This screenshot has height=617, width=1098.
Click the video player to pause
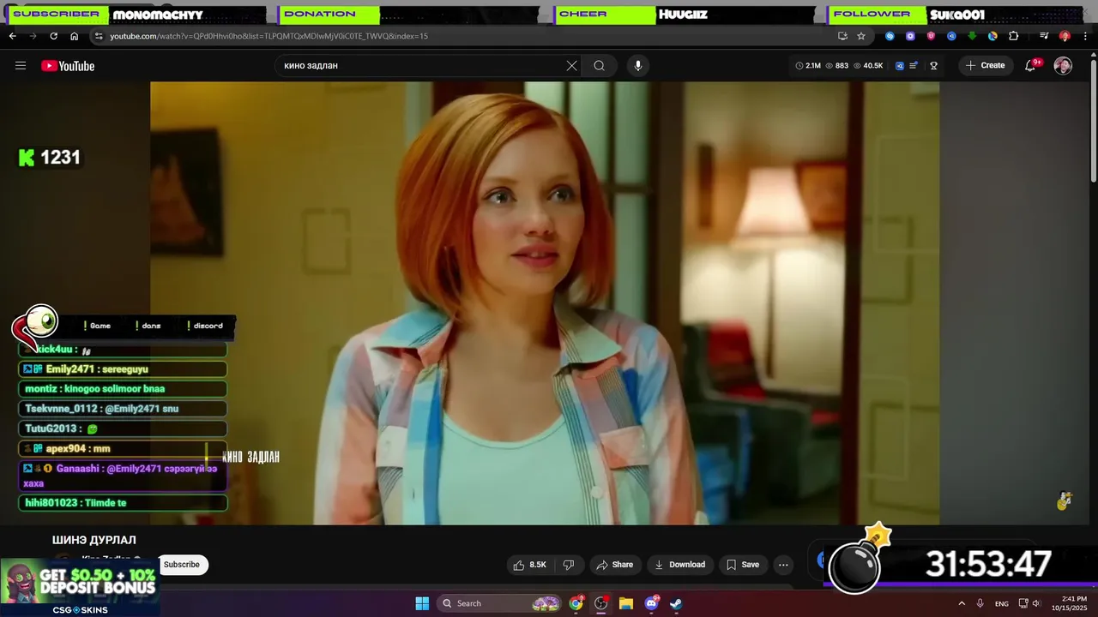pos(545,303)
